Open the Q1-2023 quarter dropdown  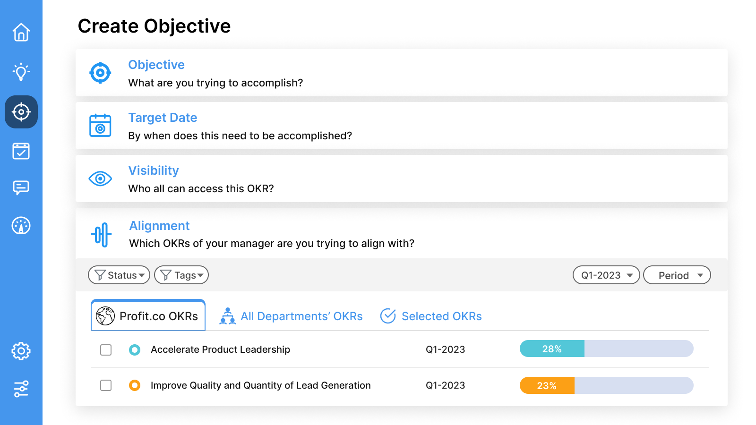tap(606, 275)
